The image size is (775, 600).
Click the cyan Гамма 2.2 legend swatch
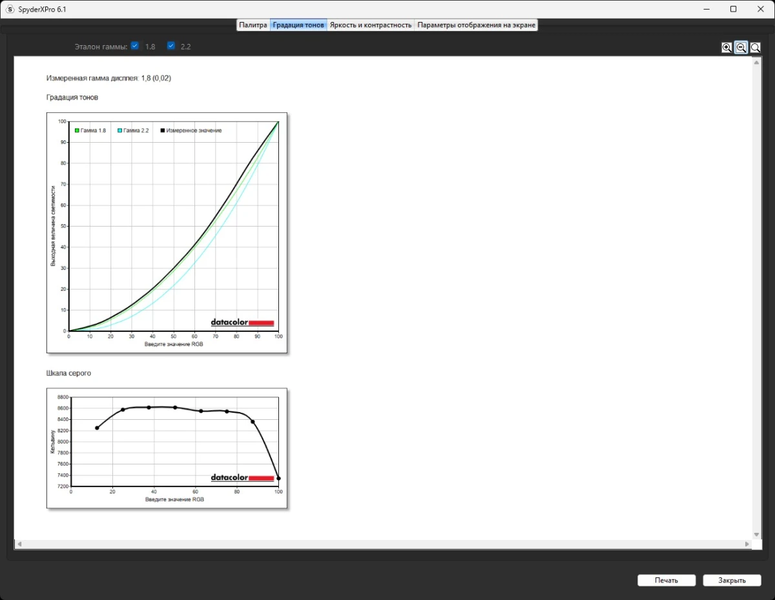120,130
